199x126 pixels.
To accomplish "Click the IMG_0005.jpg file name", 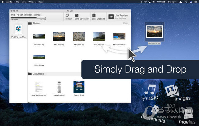I will coord(39,65).
